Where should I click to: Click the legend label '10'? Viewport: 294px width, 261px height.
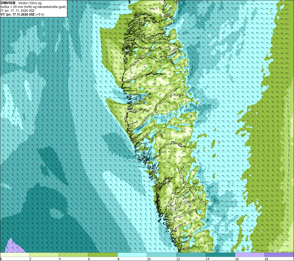coord(148,259)
